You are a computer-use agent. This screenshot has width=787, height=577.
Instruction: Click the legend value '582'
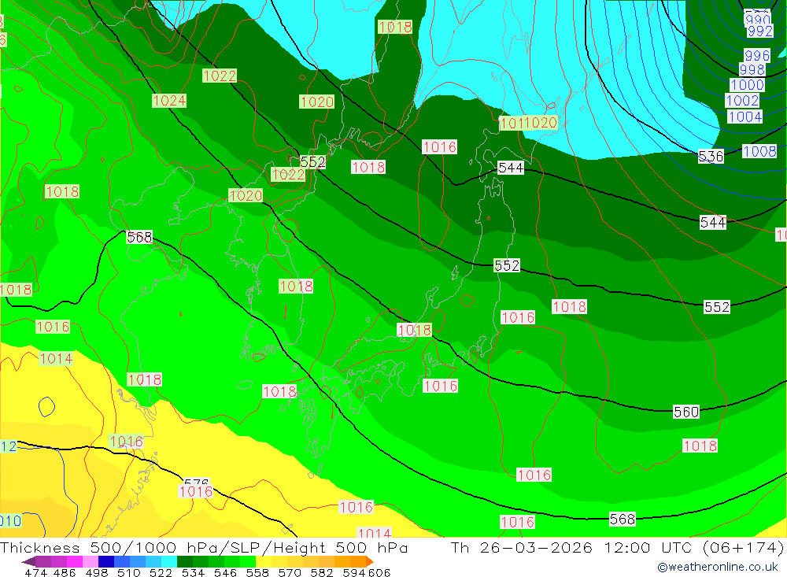point(321,572)
